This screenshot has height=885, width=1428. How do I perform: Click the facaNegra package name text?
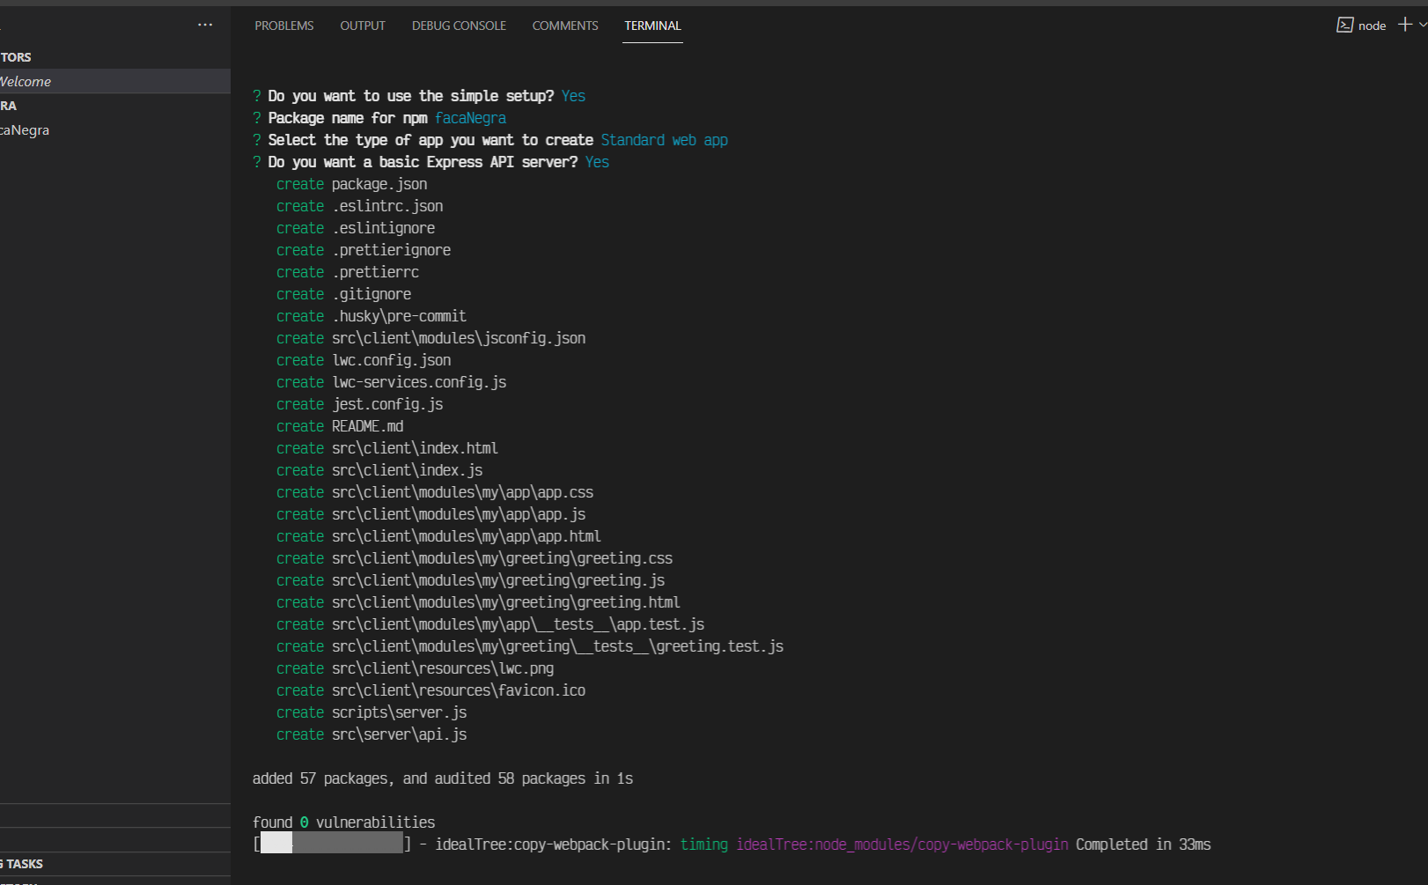[470, 118]
